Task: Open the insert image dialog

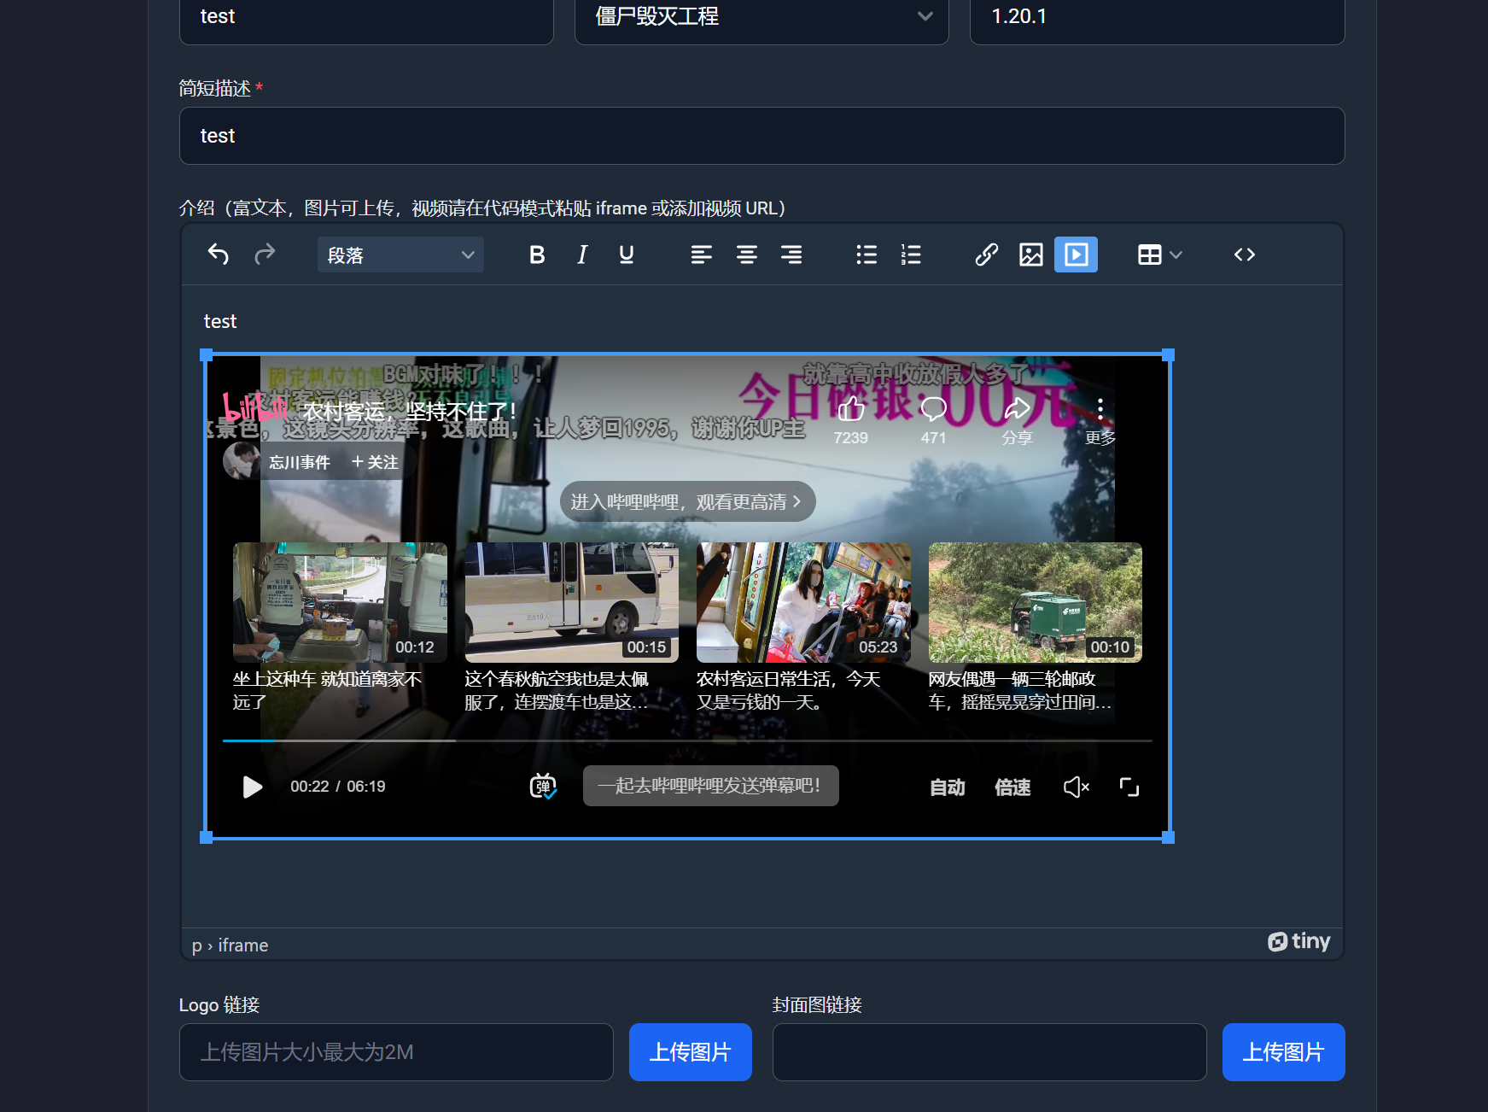Action: tap(1031, 255)
